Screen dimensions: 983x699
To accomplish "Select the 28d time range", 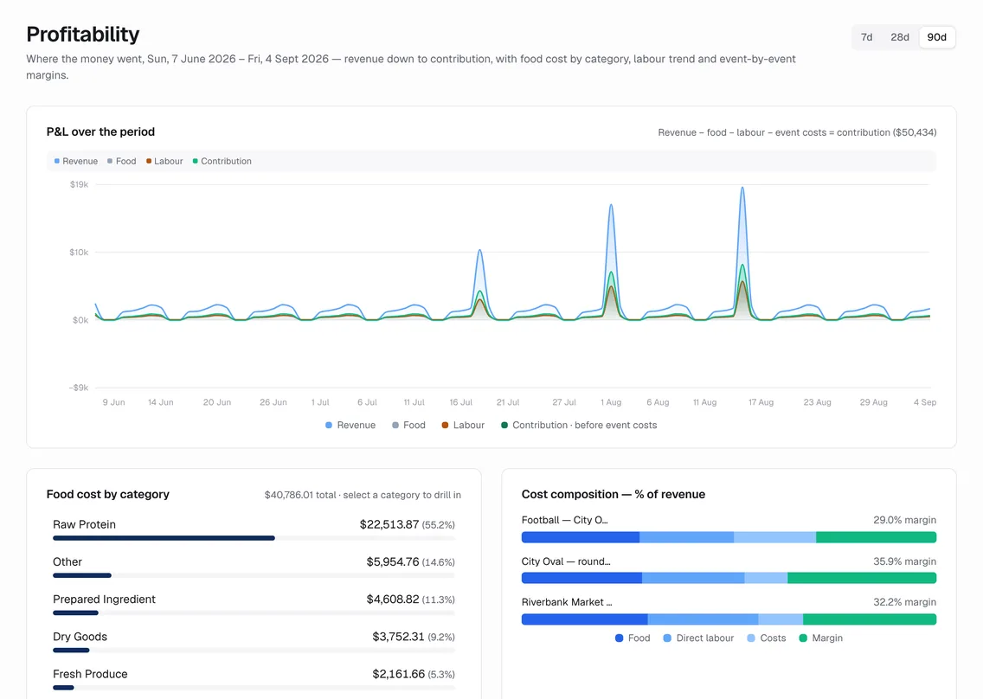I will tap(900, 37).
